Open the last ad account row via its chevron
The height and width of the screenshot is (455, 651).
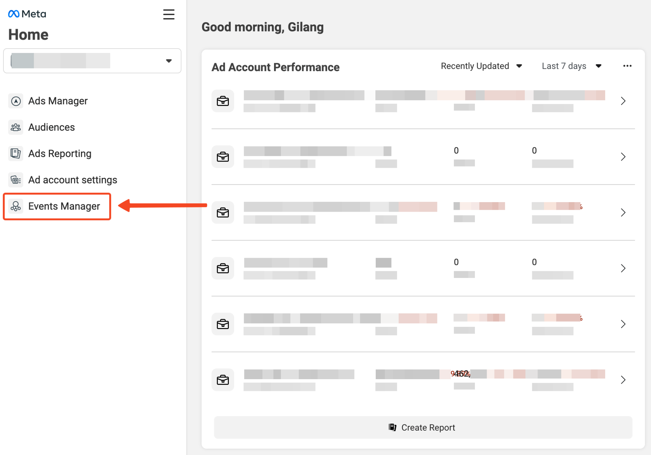click(x=622, y=380)
